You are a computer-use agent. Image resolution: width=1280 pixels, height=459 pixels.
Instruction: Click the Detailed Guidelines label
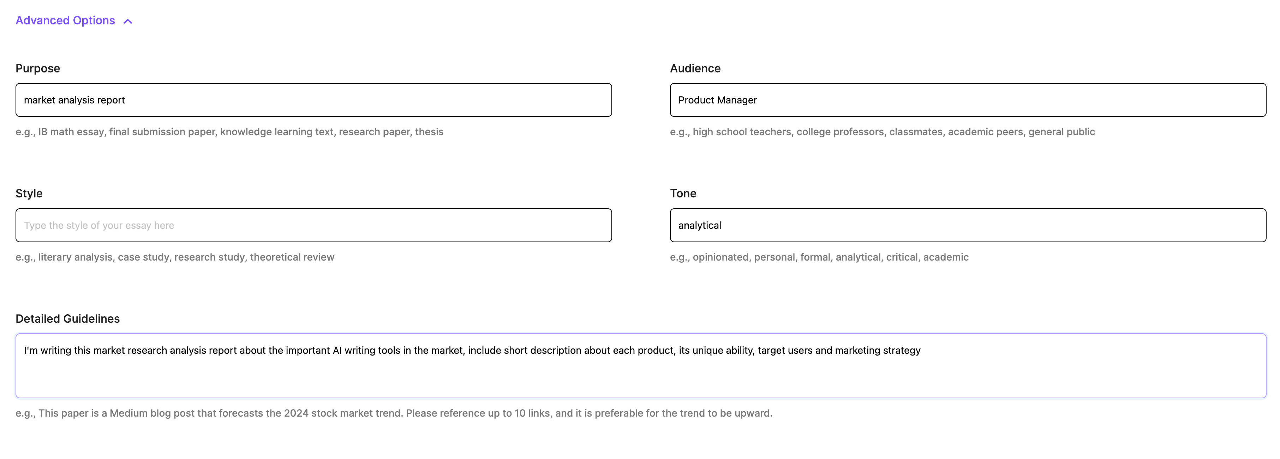point(67,319)
